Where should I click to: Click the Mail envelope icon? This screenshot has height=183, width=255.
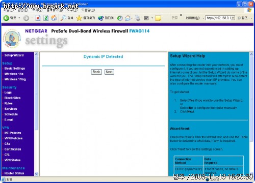point(127,18)
